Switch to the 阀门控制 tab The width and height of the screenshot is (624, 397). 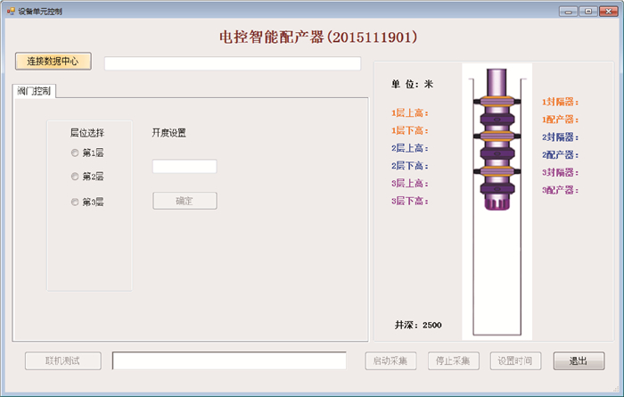point(35,91)
